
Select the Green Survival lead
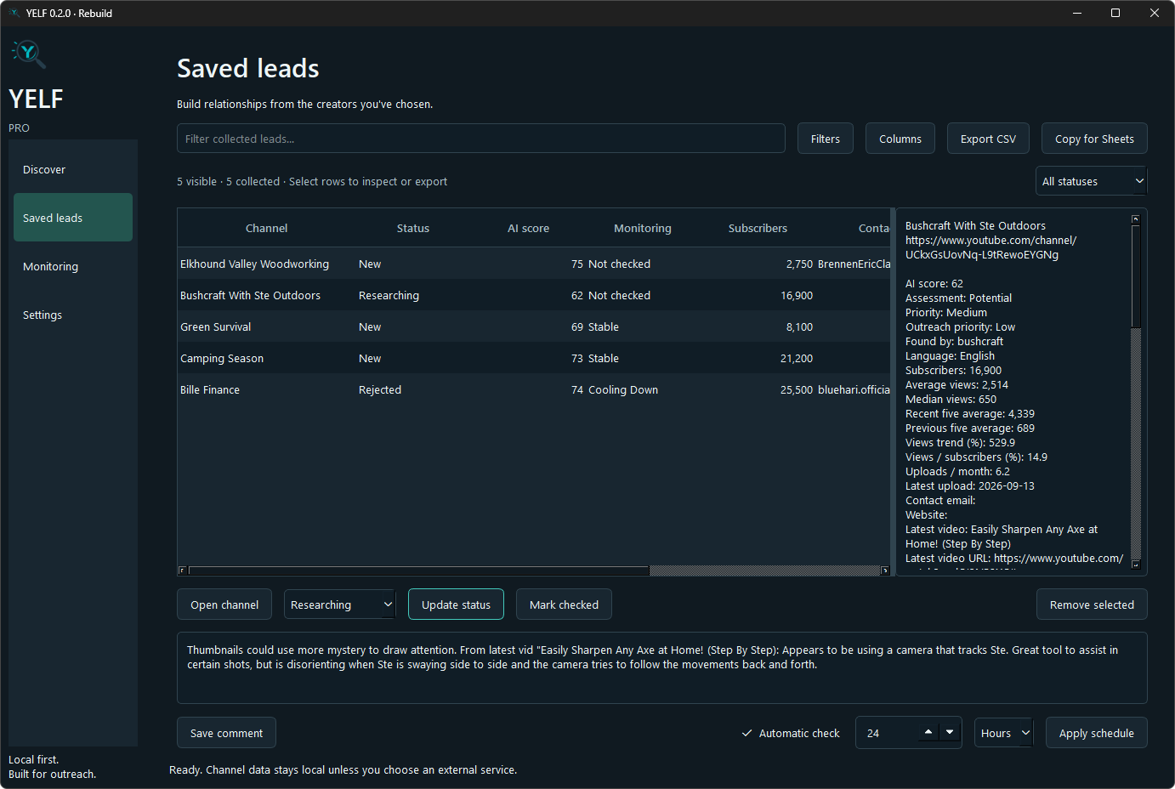coord(534,326)
